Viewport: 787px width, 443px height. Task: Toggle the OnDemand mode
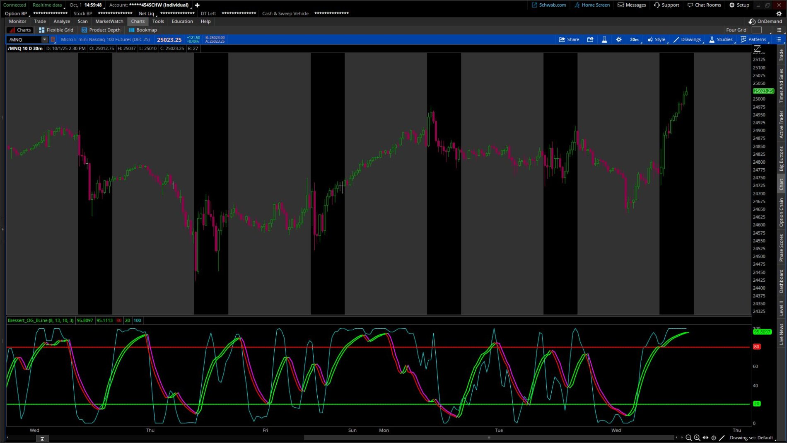coord(765,21)
